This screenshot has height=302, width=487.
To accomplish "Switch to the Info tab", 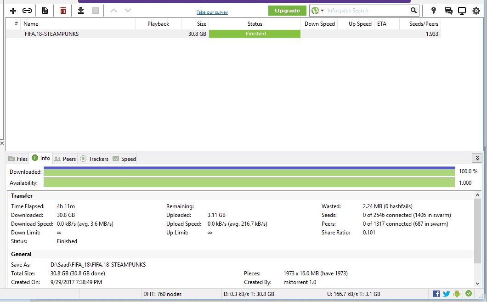I will pos(41,158).
